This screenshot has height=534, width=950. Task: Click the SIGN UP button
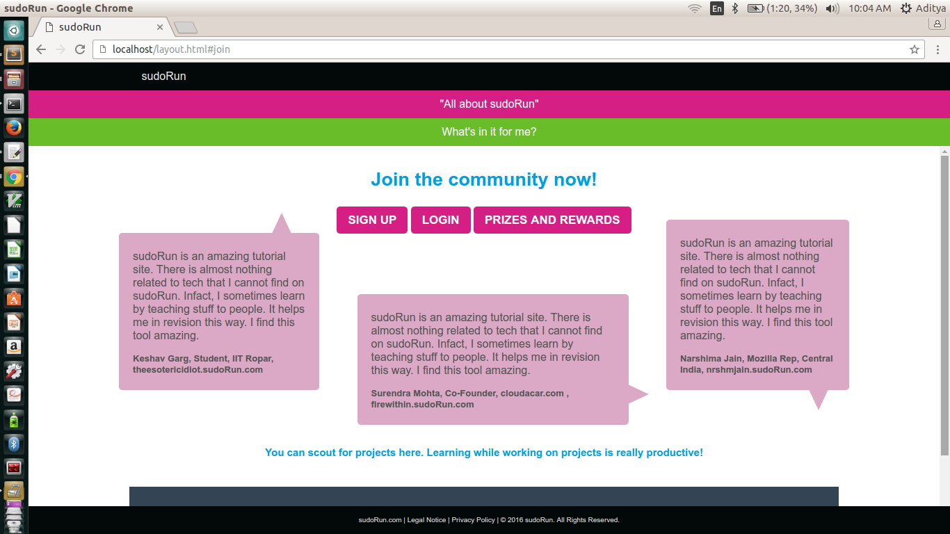coord(372,220)
